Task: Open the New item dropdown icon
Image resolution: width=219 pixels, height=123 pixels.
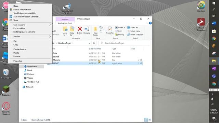Action: coord(101,27)
